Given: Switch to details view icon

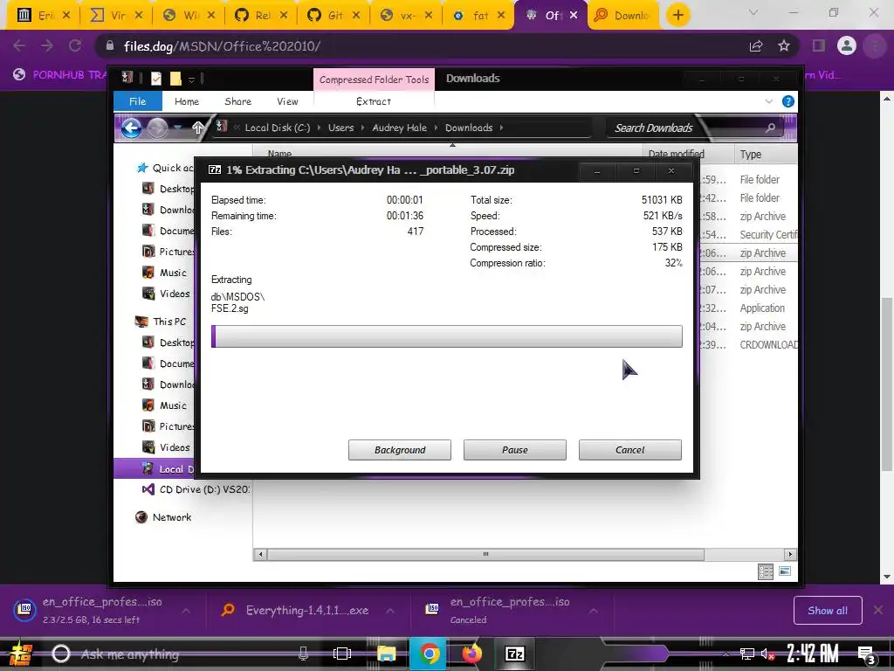Looking at the screenshot, I should 766,571.
